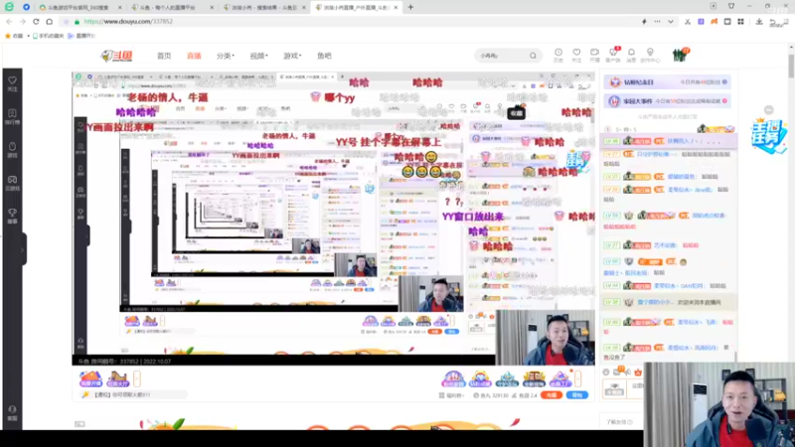Open the 创作中心 lightbulb icon
The height and width of the screenshot is (447, 795).
[x=650, y=55]
